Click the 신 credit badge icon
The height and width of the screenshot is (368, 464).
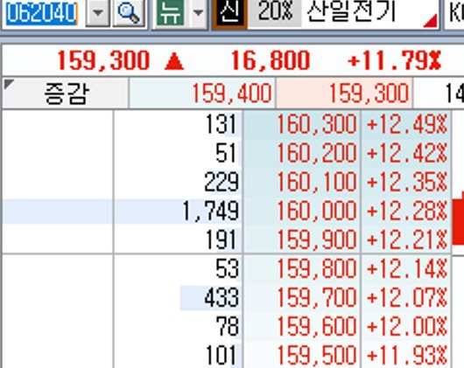(x=229, y=14)
